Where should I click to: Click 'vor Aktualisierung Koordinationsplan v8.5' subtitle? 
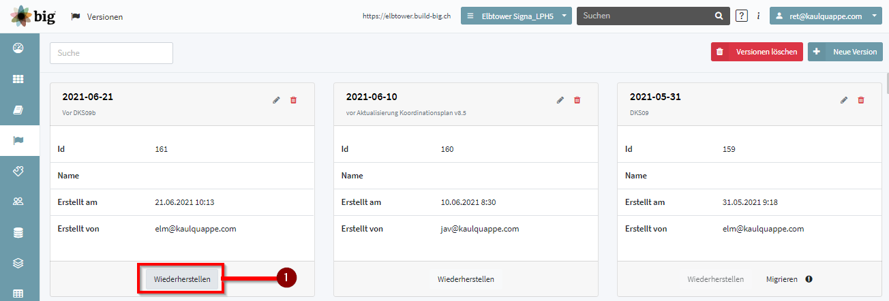[406, 113]
